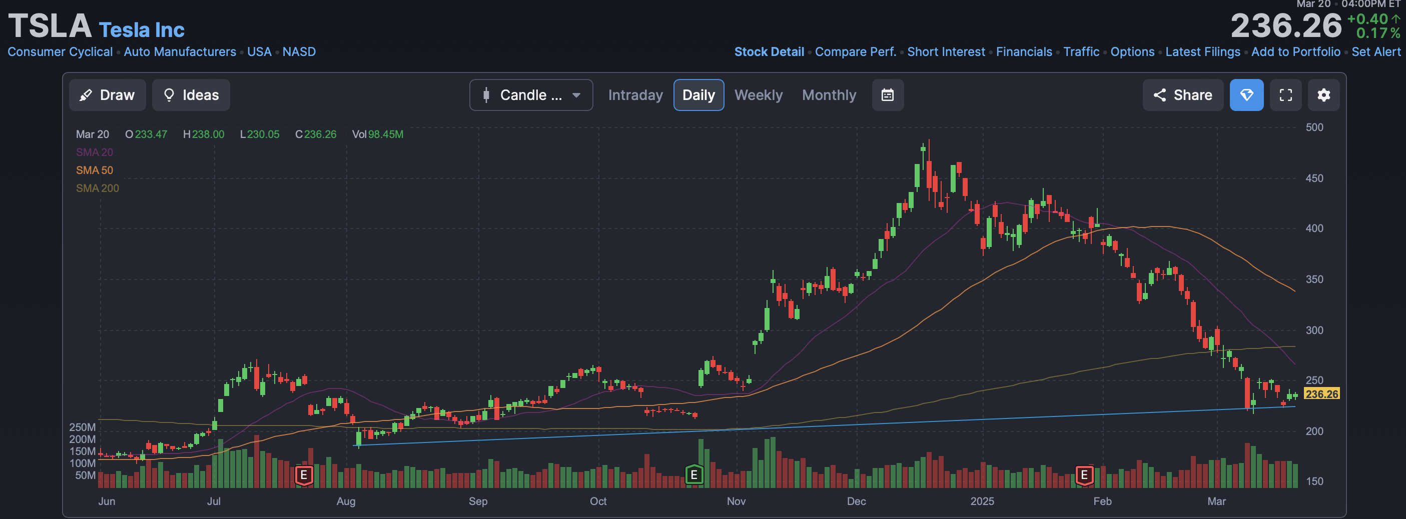The image size is (1406, 519).
Task: Open the chart settings gear
Action: pos(1324,95)
